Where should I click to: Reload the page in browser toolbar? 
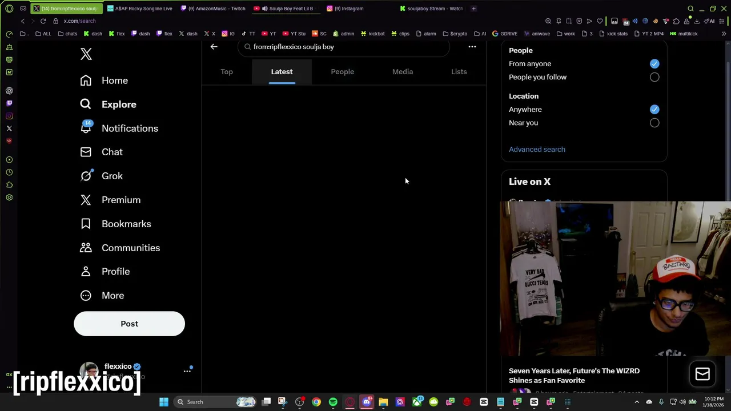(x=43, y=21)
